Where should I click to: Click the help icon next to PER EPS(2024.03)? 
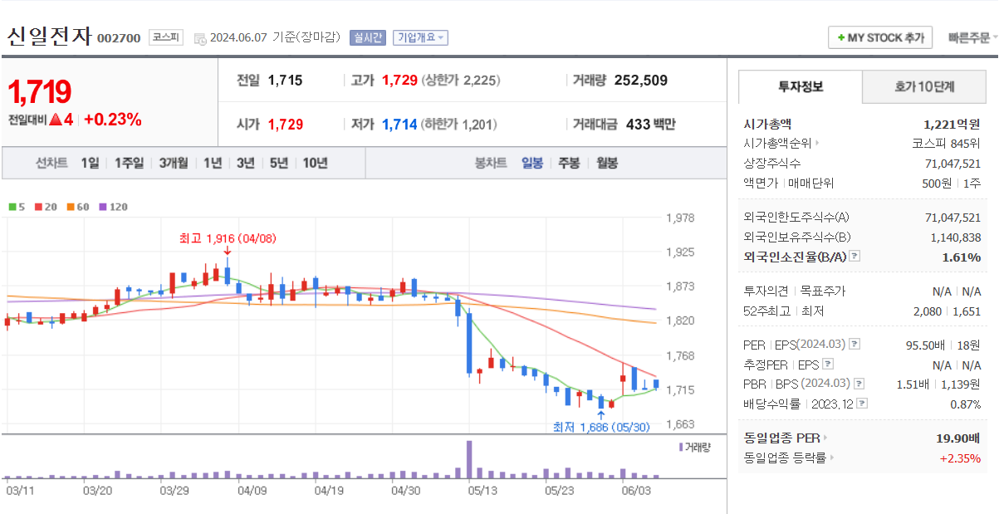pyautogui.click(x=855, y=344)
